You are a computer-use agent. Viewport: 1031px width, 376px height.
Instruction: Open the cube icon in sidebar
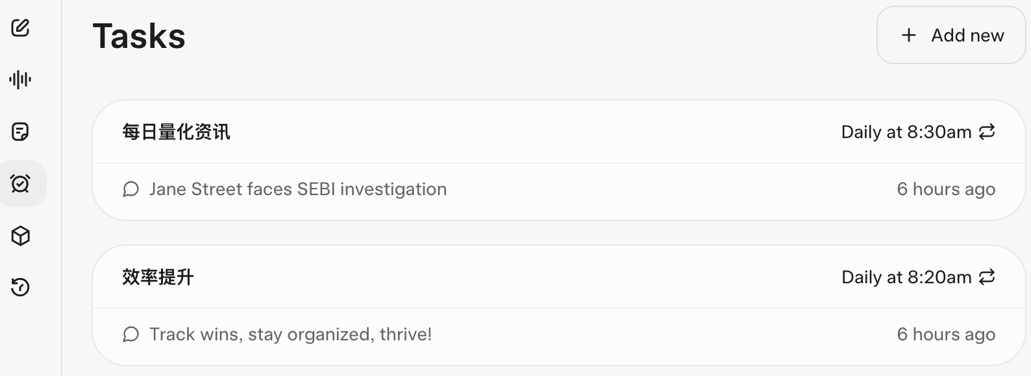pyautogui.click(x=21, y=235)
